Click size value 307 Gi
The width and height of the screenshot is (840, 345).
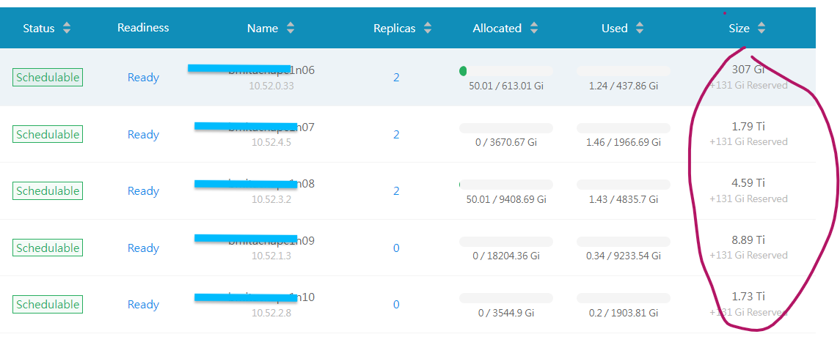pyautogui.click(x=748, y=70)
